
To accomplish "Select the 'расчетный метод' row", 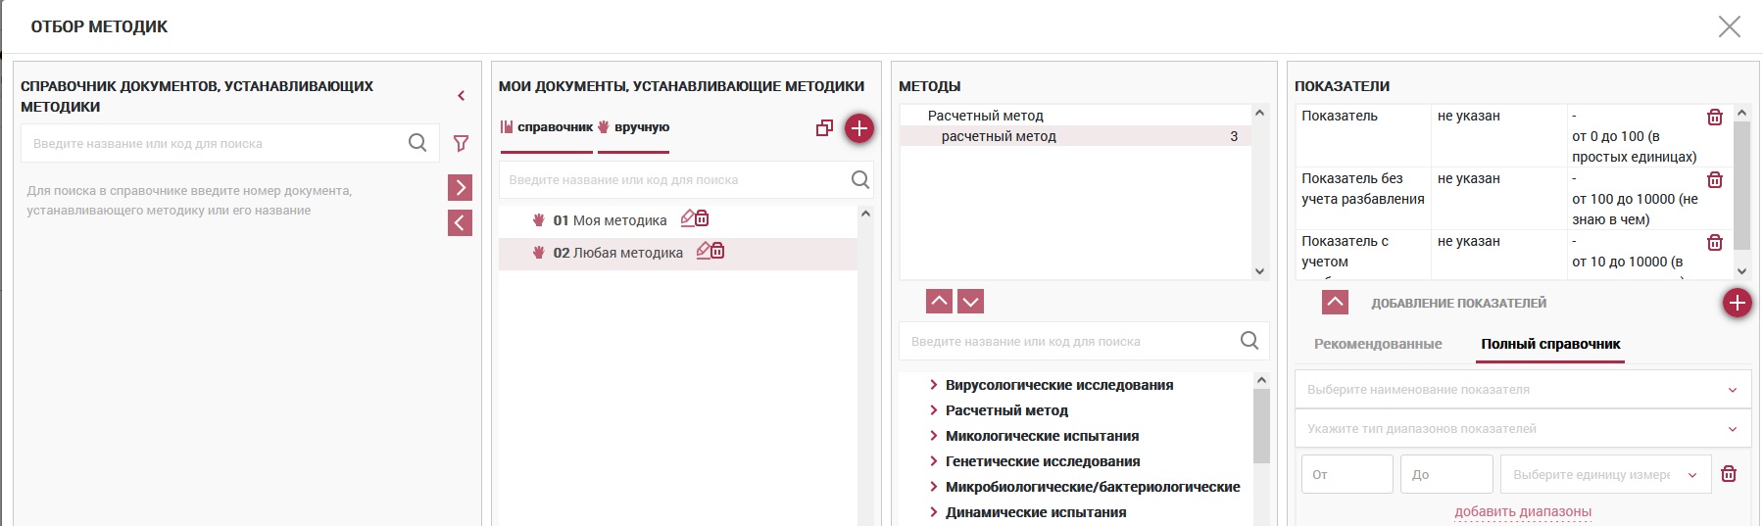I will 1074,136.
